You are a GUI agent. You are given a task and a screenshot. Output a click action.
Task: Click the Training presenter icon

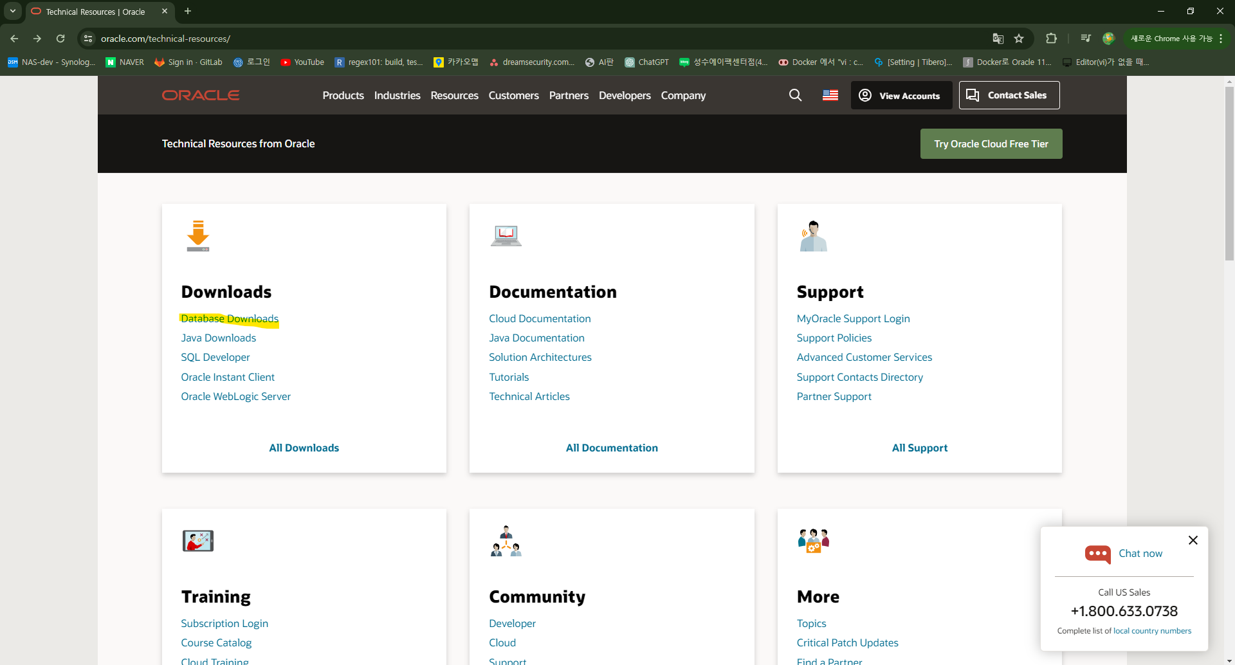198,541
